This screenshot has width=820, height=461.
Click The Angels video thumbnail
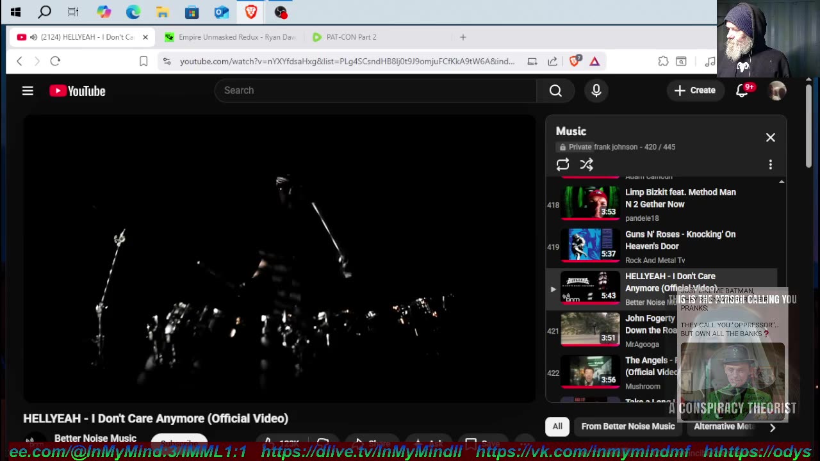coord(590,371)
